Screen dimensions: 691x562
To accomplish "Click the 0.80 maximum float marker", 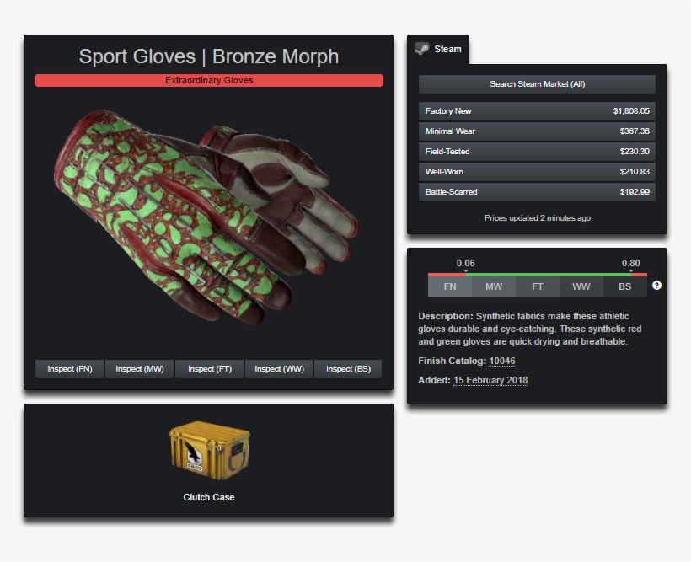I will pyautogui.click(x=630, y=264).
